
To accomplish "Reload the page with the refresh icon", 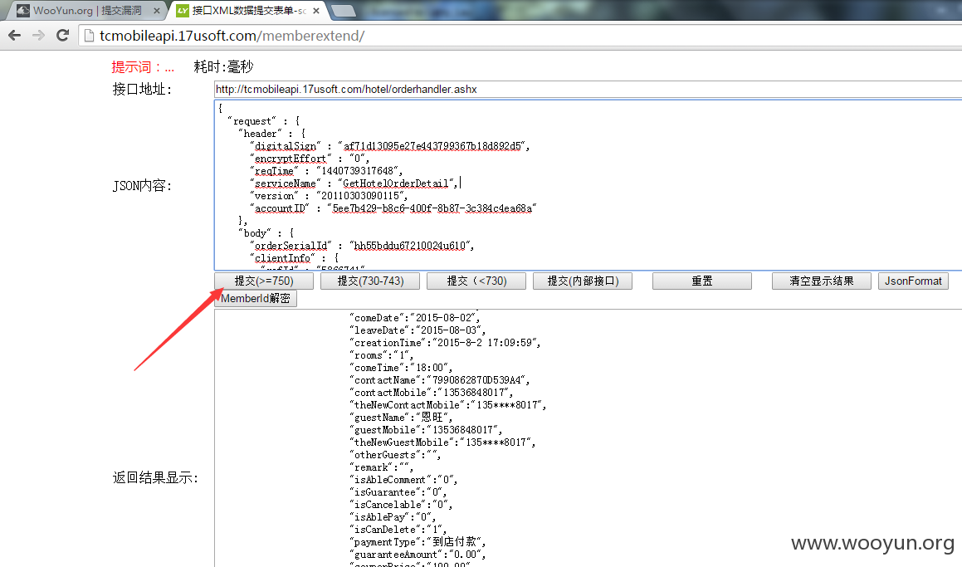I will (x=62, y=36).
